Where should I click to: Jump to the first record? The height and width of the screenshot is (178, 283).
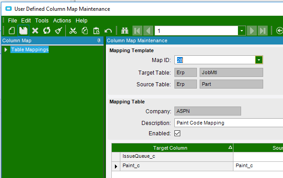pos(137,31)
